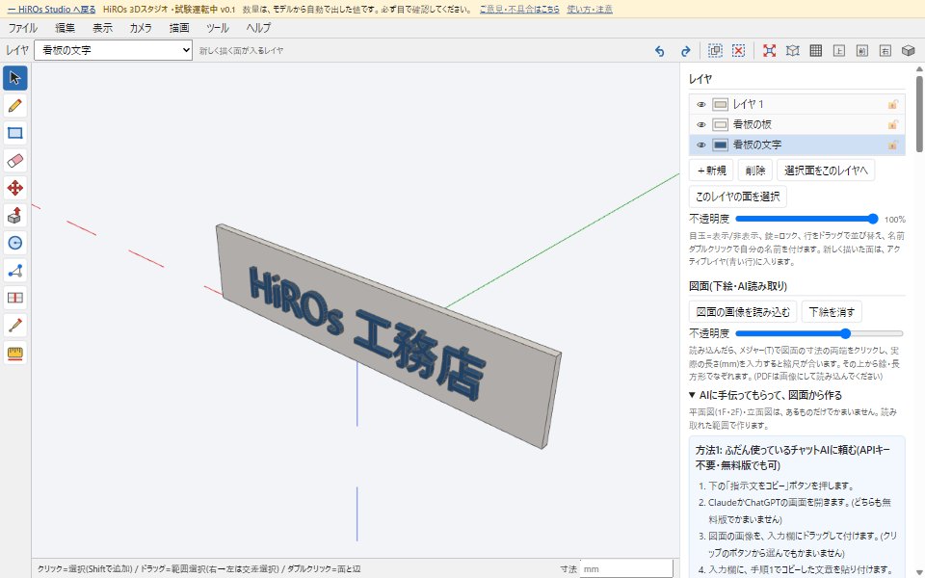Lock the 看板の板 layer

tap(892, 124)
